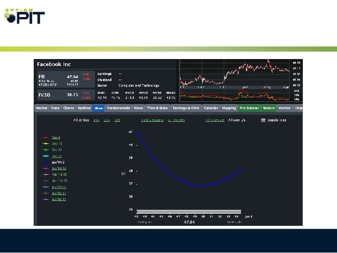Viewport: 337px width, 253px height.
Task: Click the All strikes filter
Action: coord(81,120)
